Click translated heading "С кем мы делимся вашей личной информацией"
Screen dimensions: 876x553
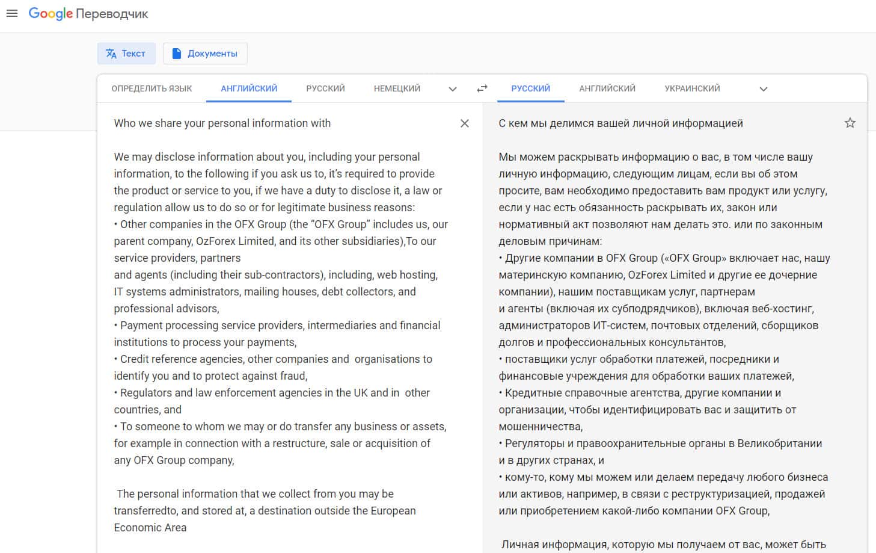621,123
